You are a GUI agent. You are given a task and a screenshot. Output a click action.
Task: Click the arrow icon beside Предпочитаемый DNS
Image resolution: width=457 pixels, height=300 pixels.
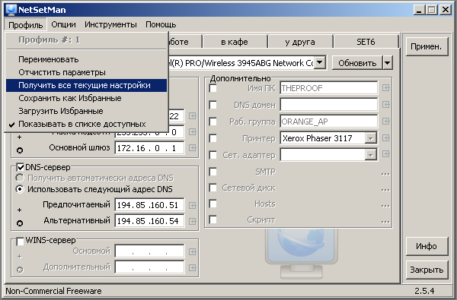pos(193,206)
